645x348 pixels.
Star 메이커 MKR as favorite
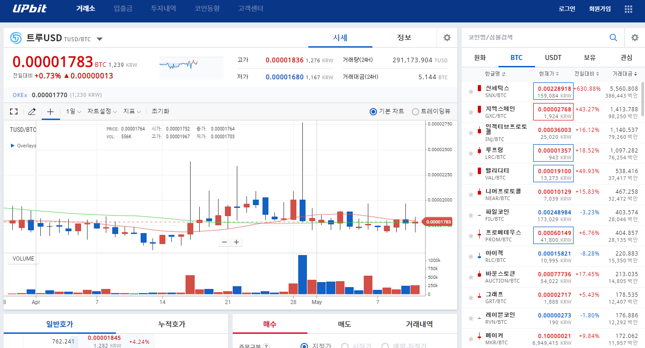(x=470, y=339)
